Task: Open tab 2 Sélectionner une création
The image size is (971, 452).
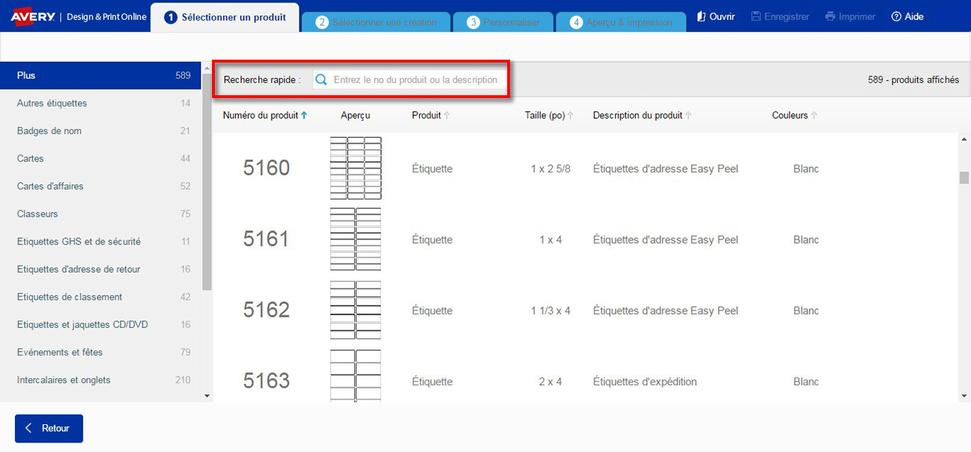Action: (376, 22)
